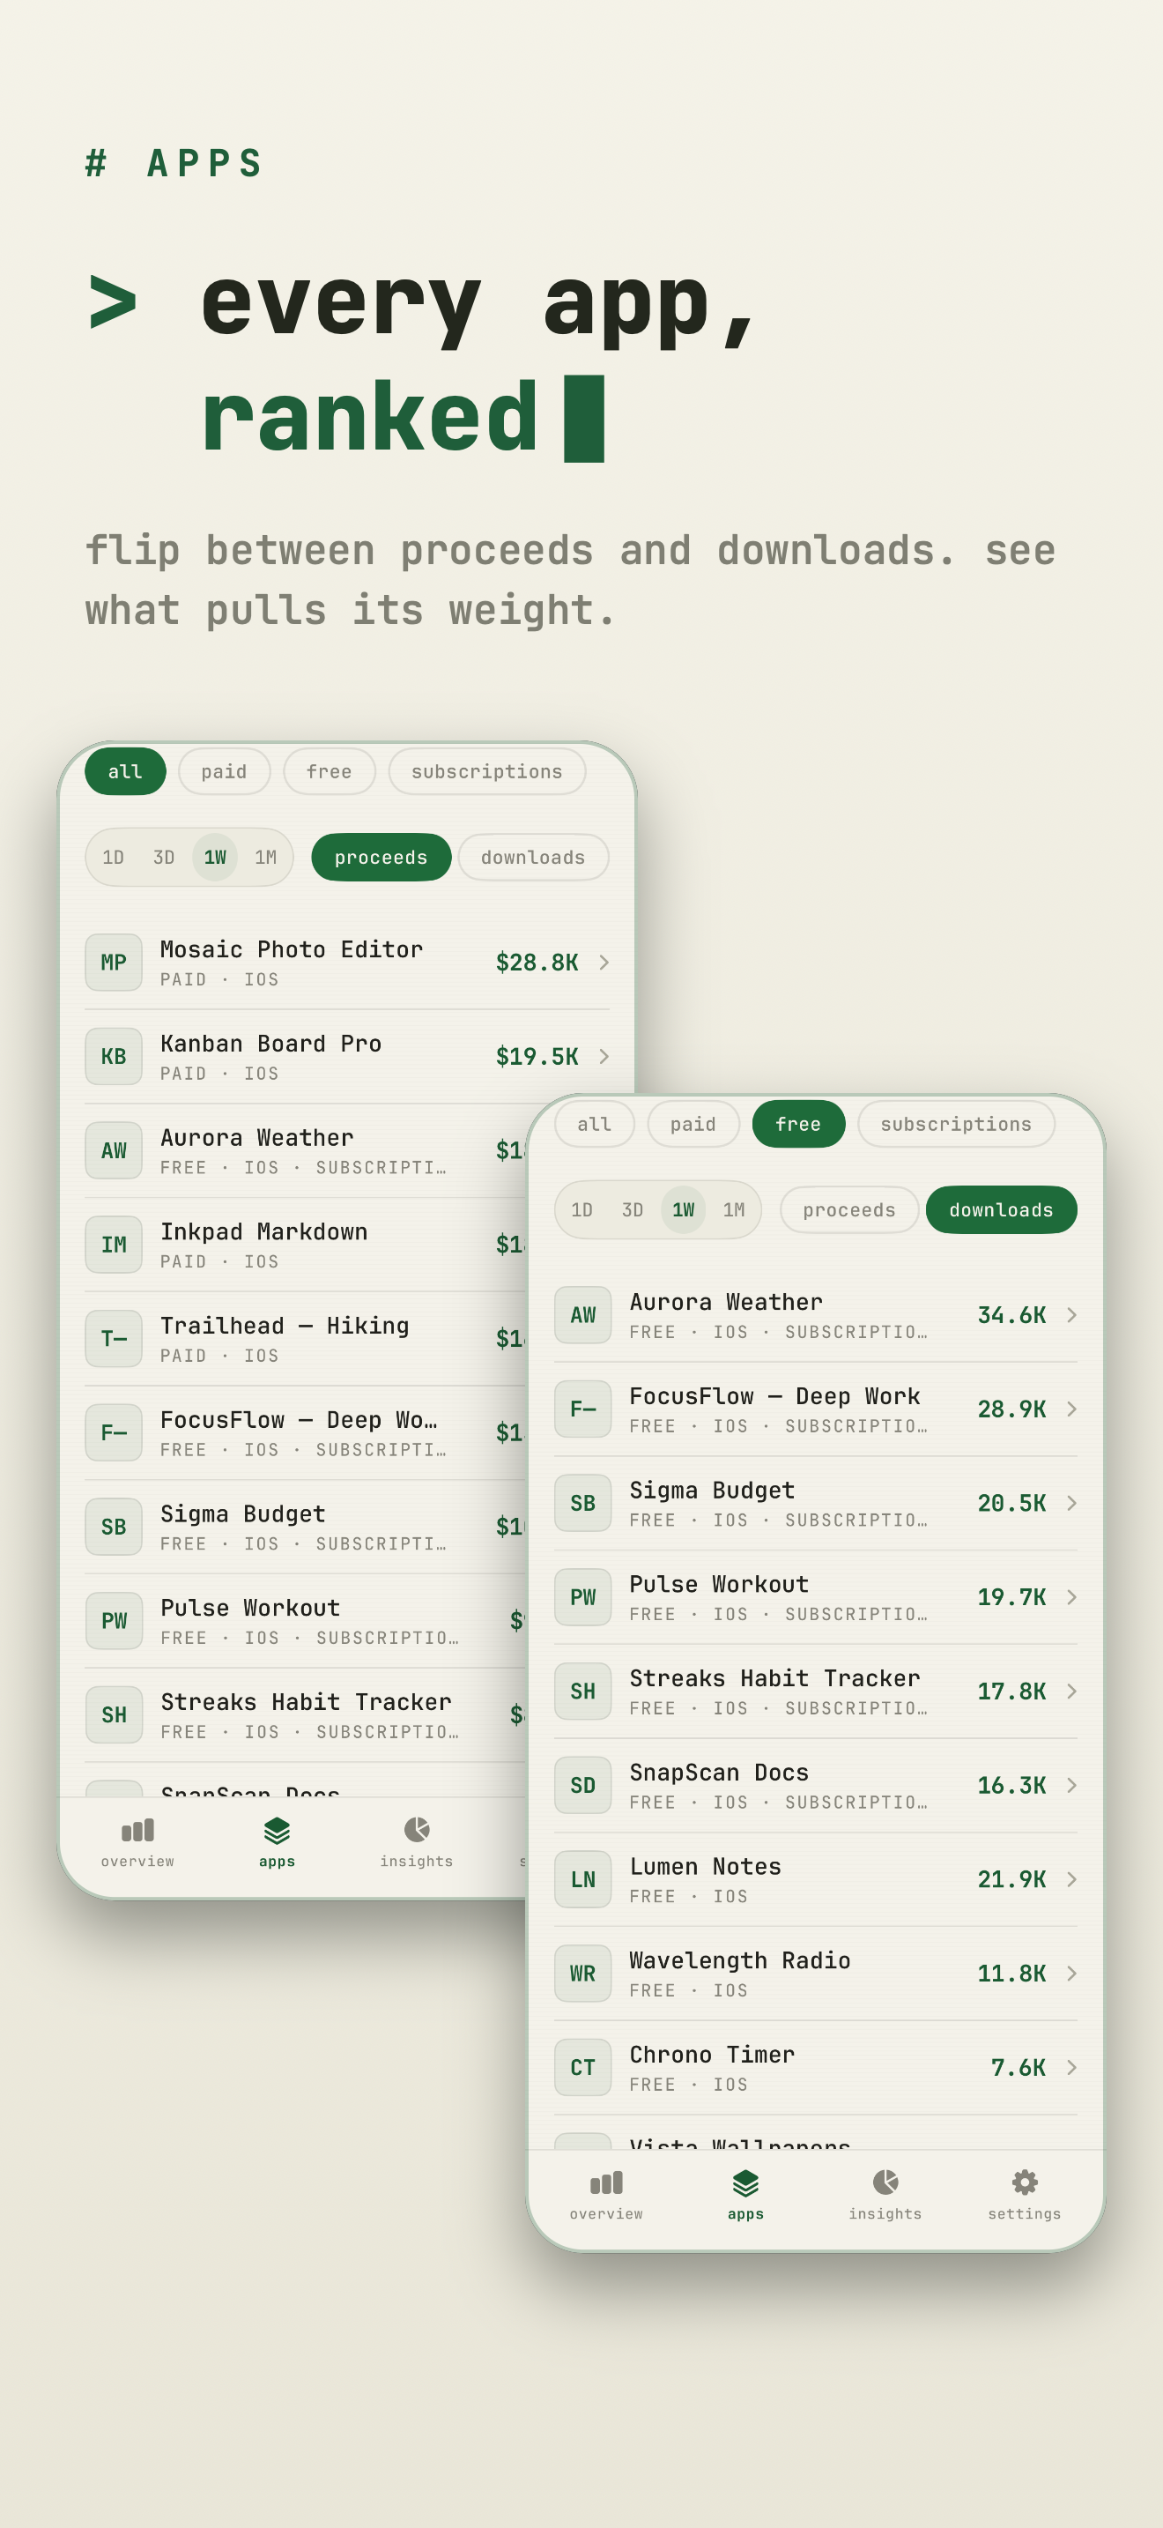The width and height of the screenshot is (1163, 2528).
Task: Expand Sigma Budget 20.5K row chevron
Action: coord(1071,1504)
